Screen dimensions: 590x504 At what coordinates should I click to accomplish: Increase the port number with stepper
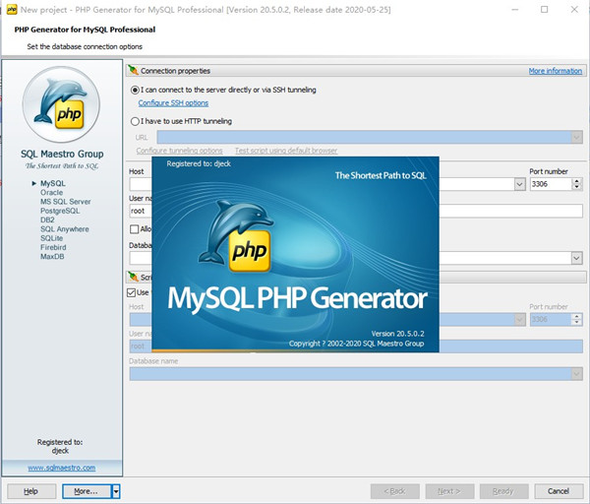pyautogui.click(x=576, y=180)
